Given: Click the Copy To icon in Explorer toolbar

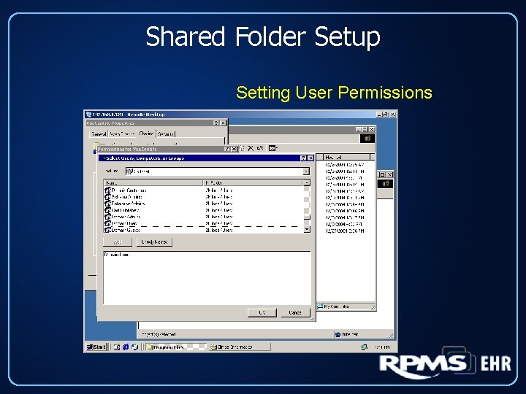Looking at the screenshot, I should [x=243, y=148].
